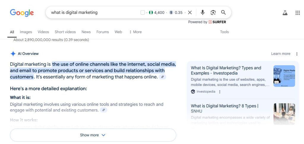Open Investopedia result three-dot menu
Image resolution: width=304 pixels, height=144 pixels.
pyautogui.click(x=220, y=92)
